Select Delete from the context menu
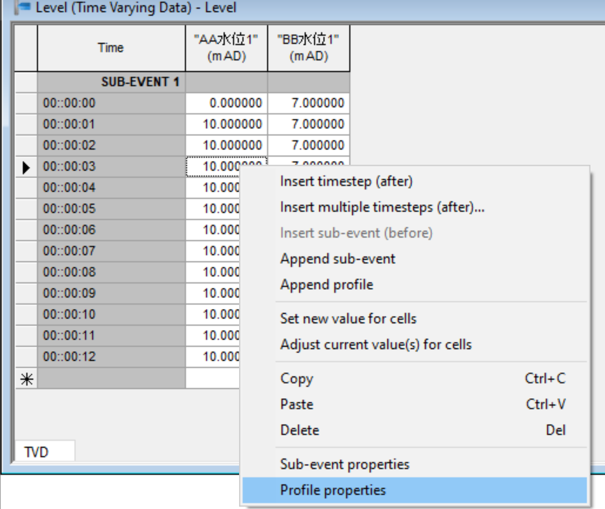 coord(299,430)
